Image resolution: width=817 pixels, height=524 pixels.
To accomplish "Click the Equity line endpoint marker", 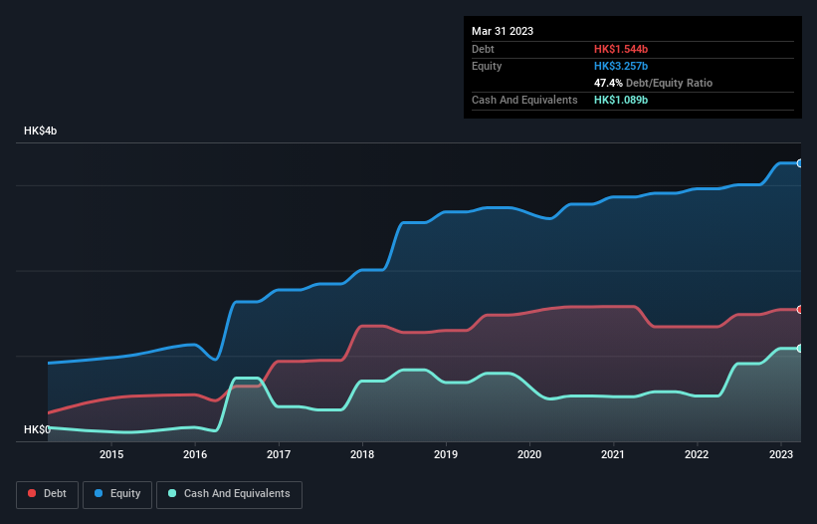I will (800, 163).
